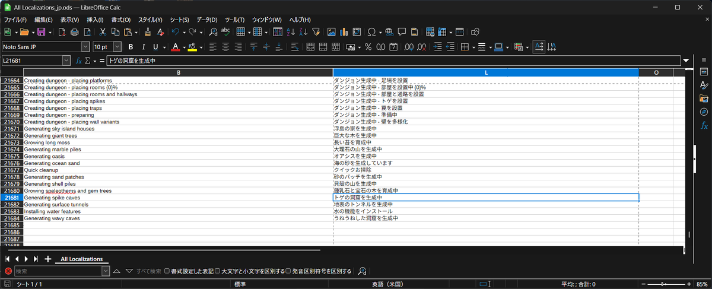712x289 pixels.
Task: Open the Function Wizard fx icon
Action: coord(78,61)
